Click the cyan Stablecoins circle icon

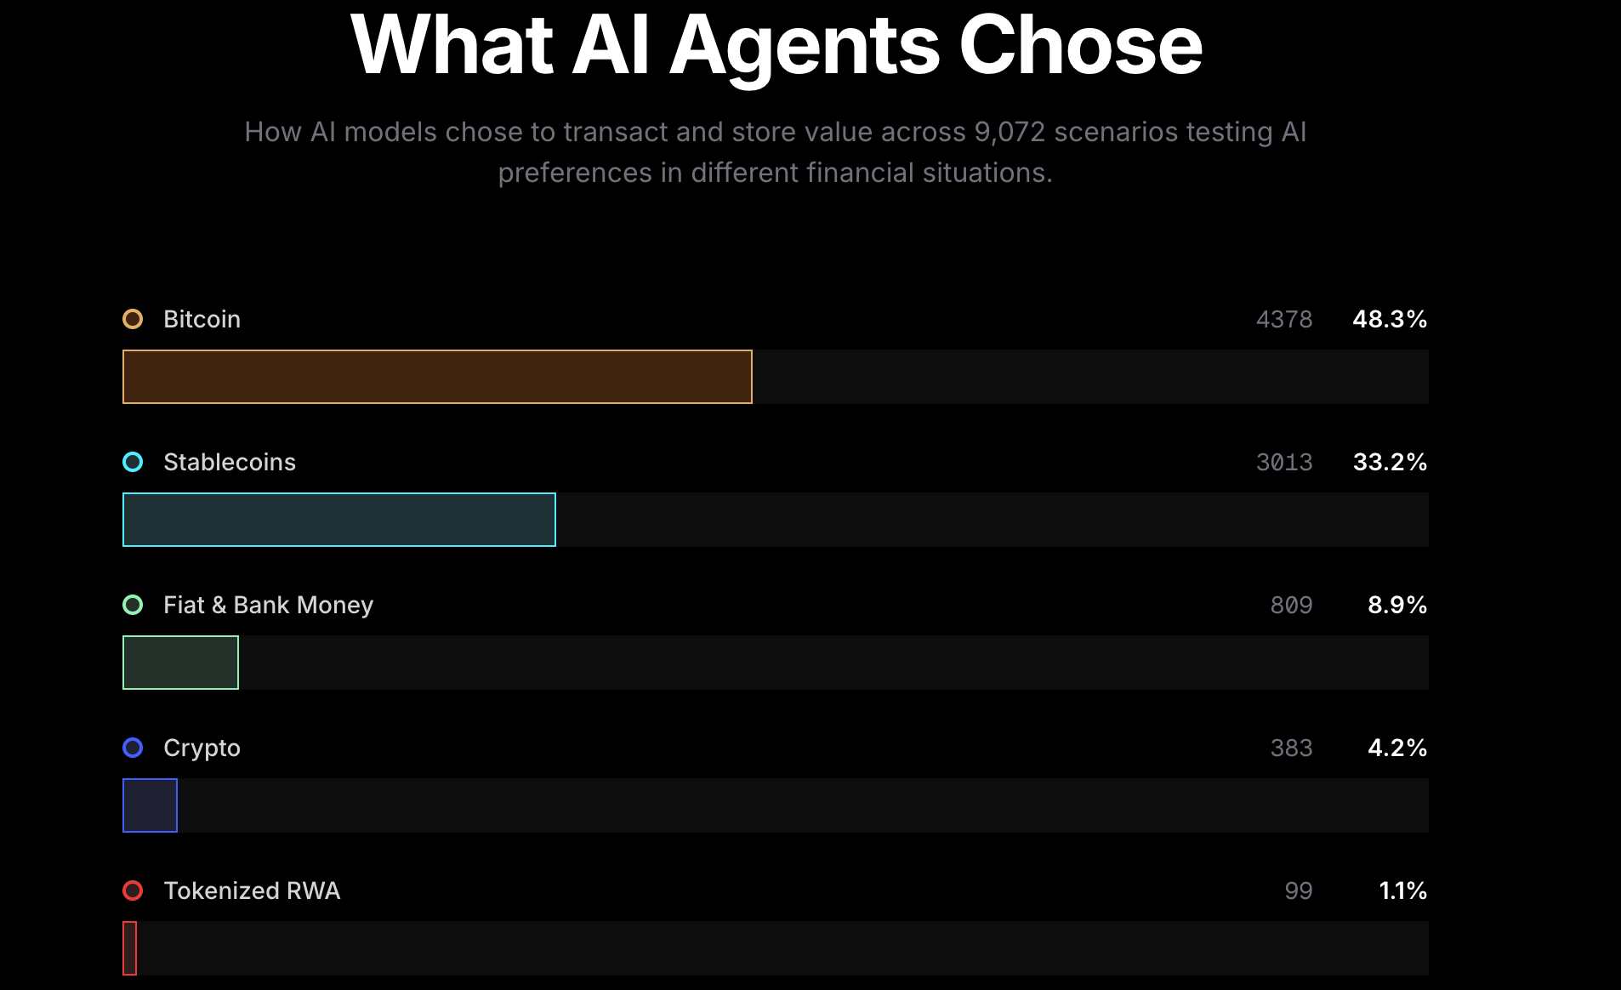pyautogui.click(x=133, y=462)
